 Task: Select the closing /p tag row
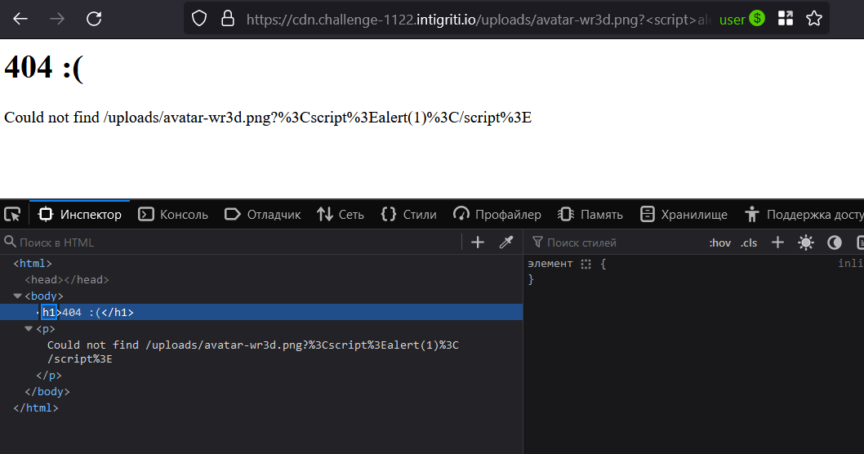point(48,376)
